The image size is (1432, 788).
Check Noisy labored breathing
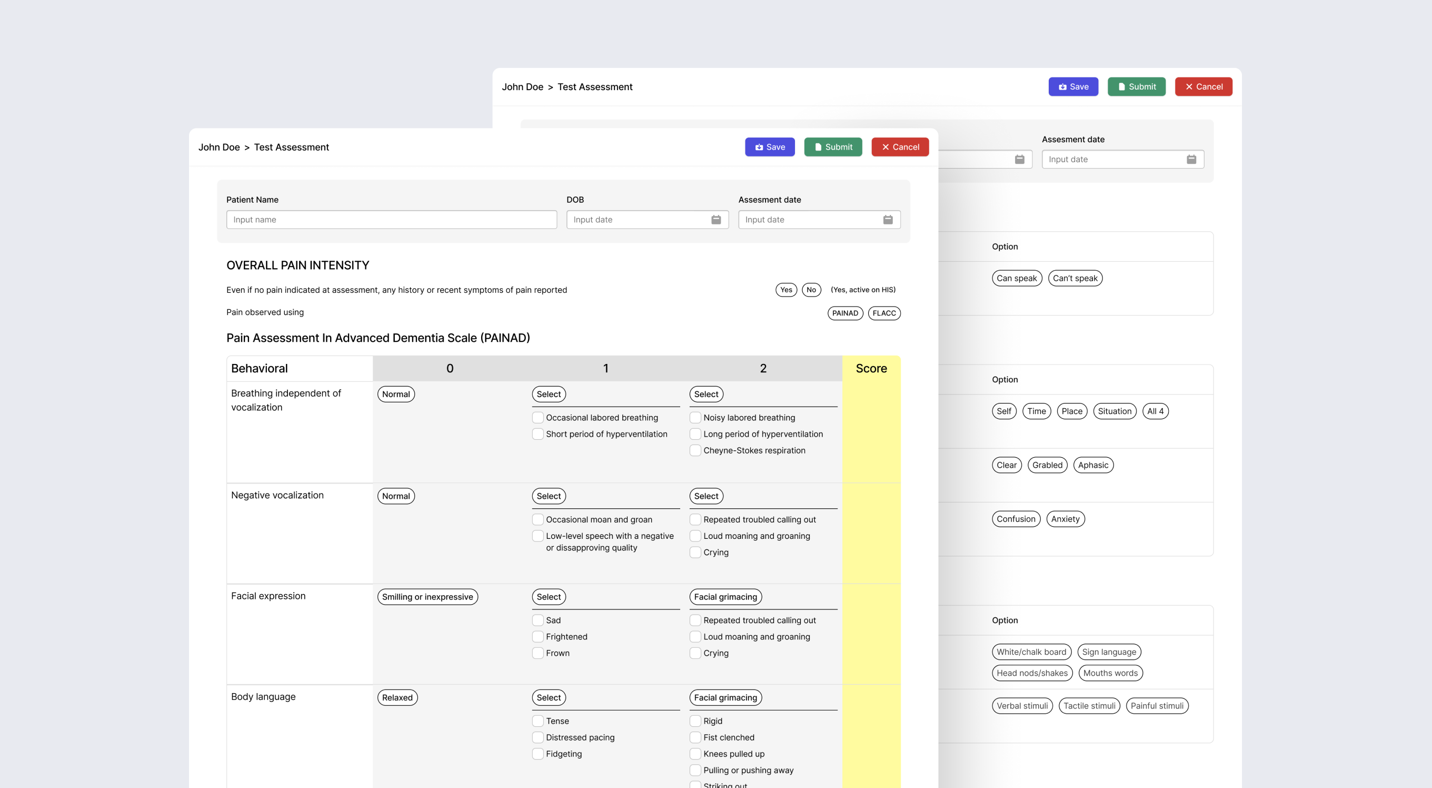695,418
